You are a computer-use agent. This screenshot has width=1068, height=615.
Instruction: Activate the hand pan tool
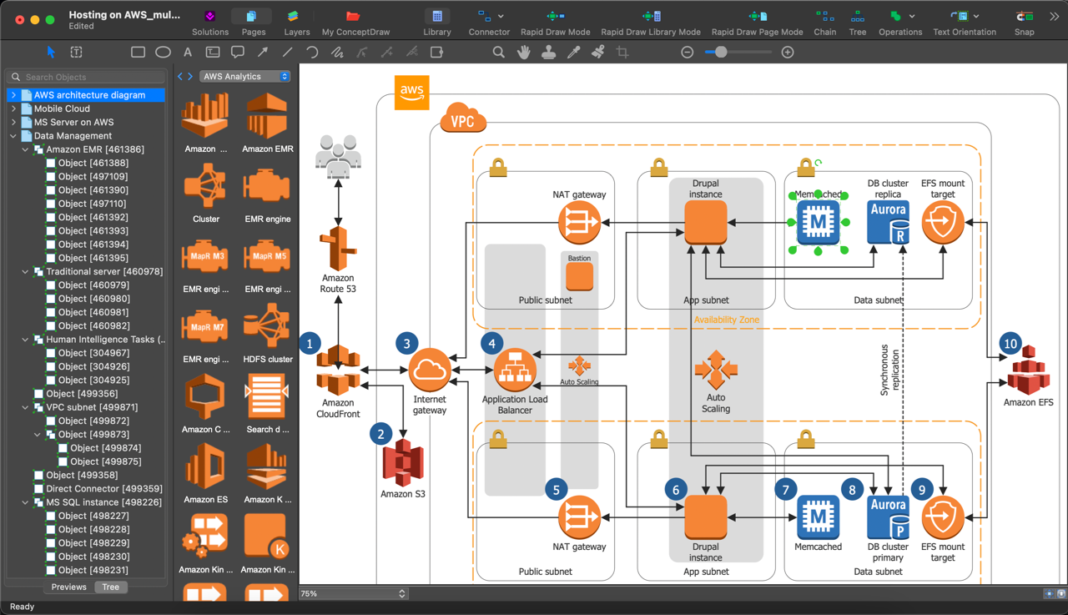(x=523, y=52)
